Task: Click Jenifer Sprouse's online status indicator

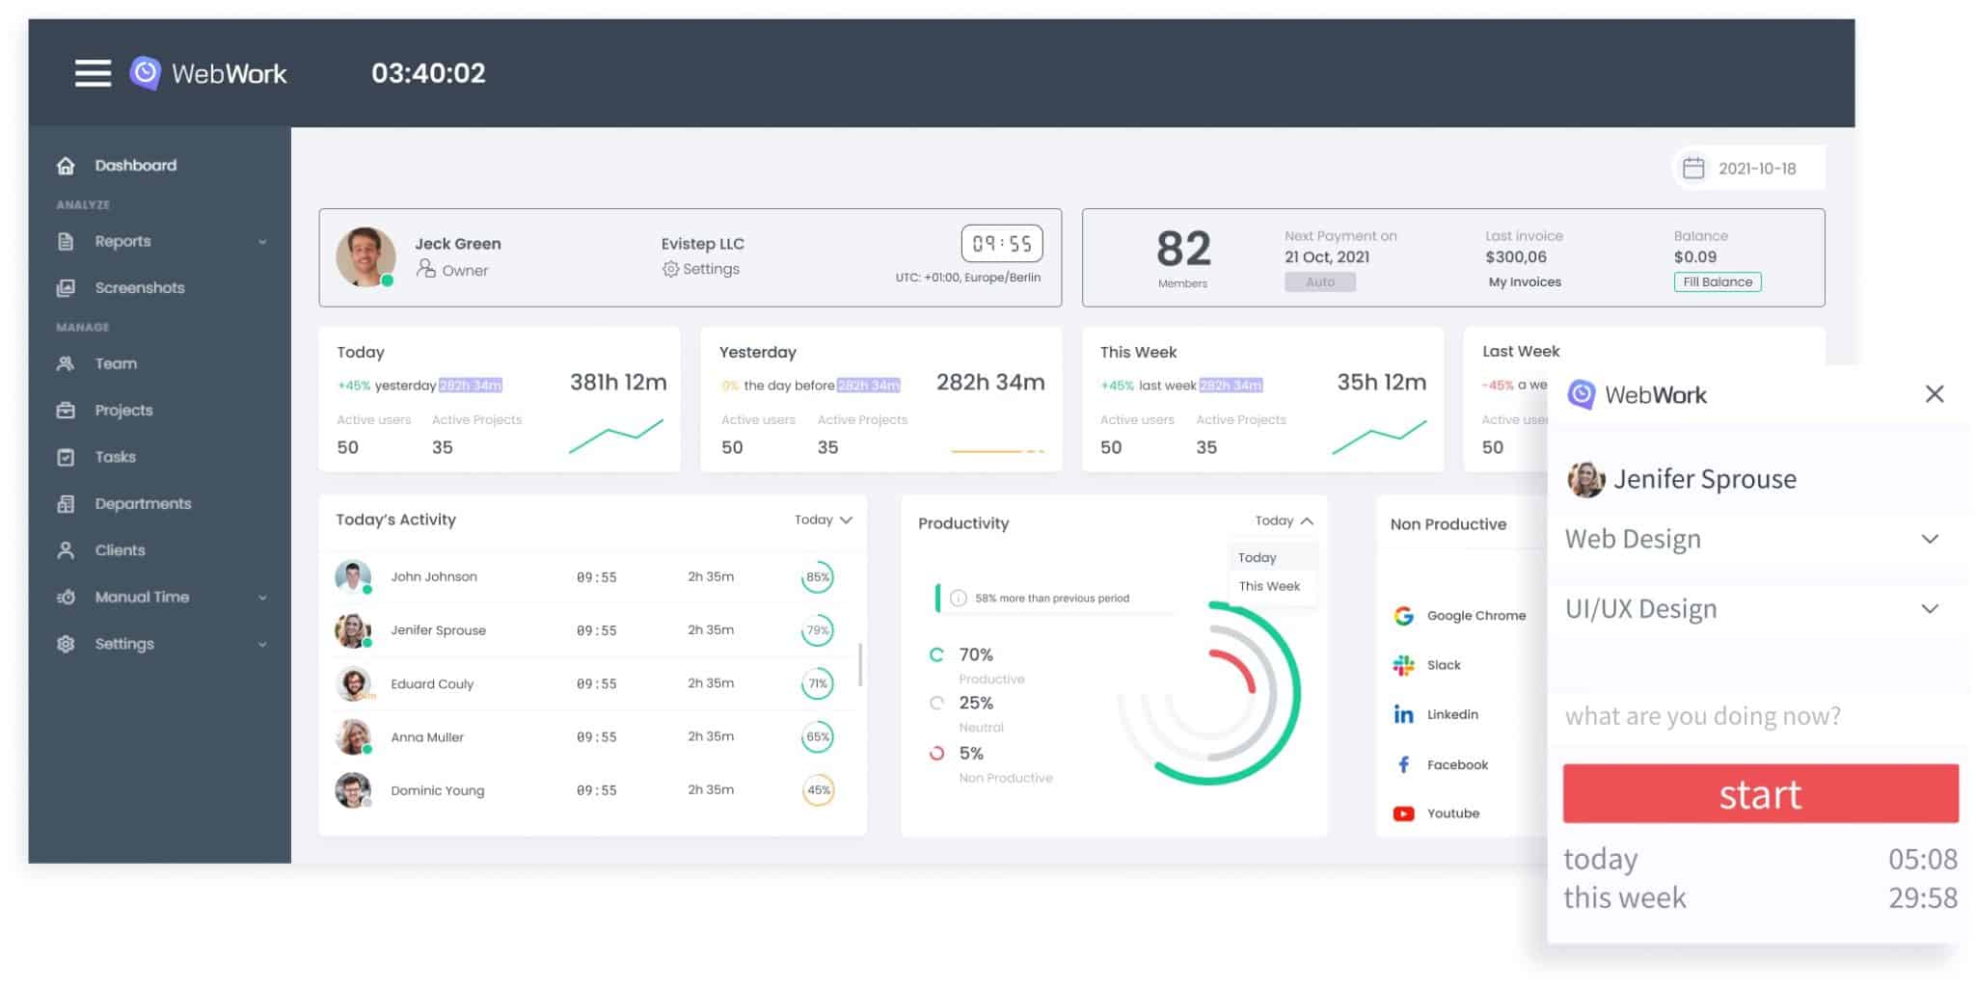Action: 369,644
